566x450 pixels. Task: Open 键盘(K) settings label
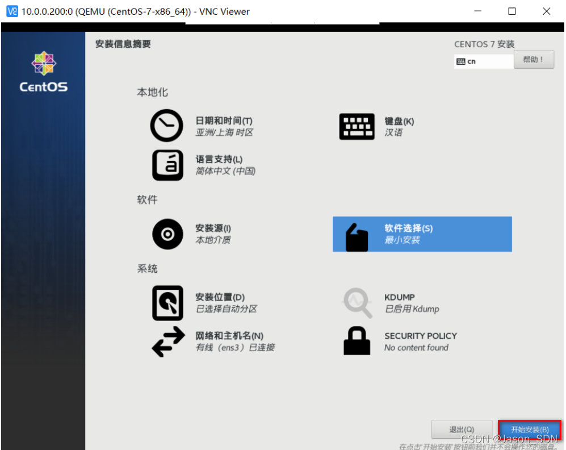[399, 122]
